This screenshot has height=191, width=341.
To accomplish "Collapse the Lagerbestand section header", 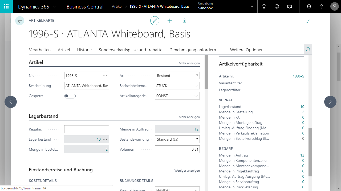I will (43, 116).
